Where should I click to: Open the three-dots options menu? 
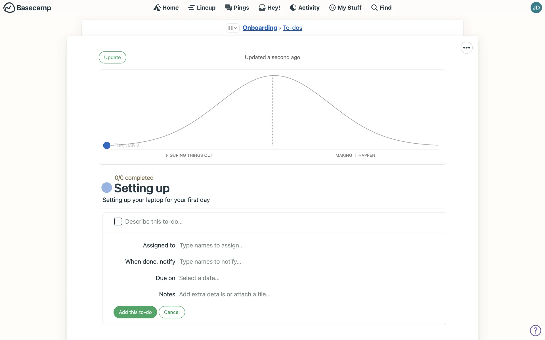tap(466, 48)
